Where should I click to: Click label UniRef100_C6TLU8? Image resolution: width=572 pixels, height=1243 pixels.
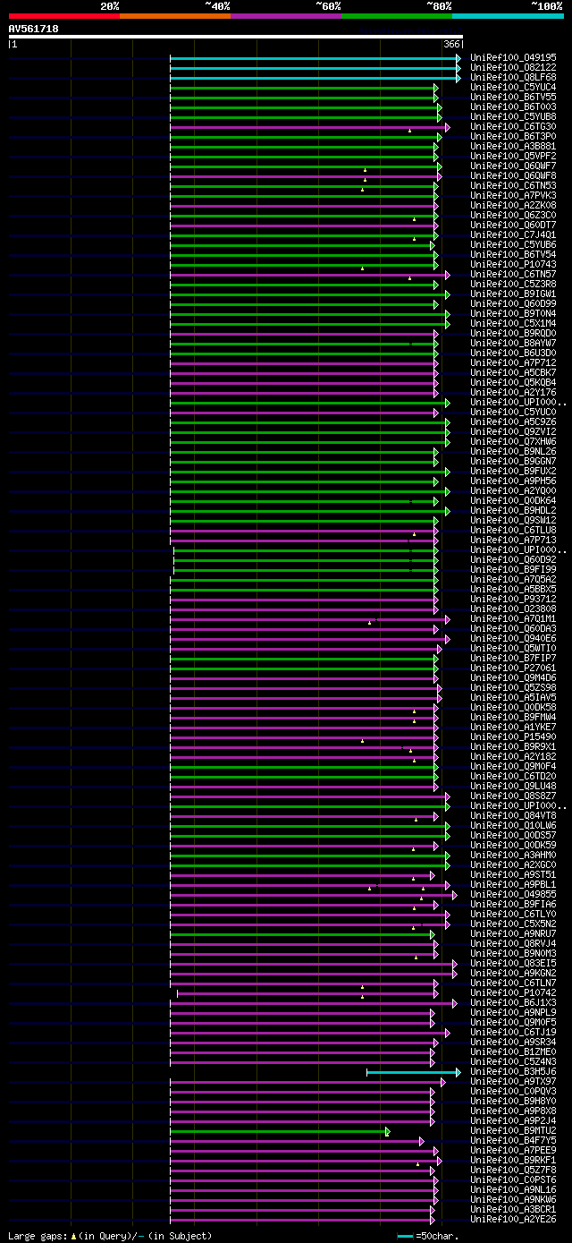pyautogui.click(x=513, y=530)
